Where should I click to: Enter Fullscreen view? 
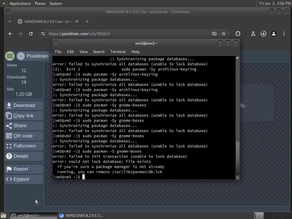[x=24, y=146]
